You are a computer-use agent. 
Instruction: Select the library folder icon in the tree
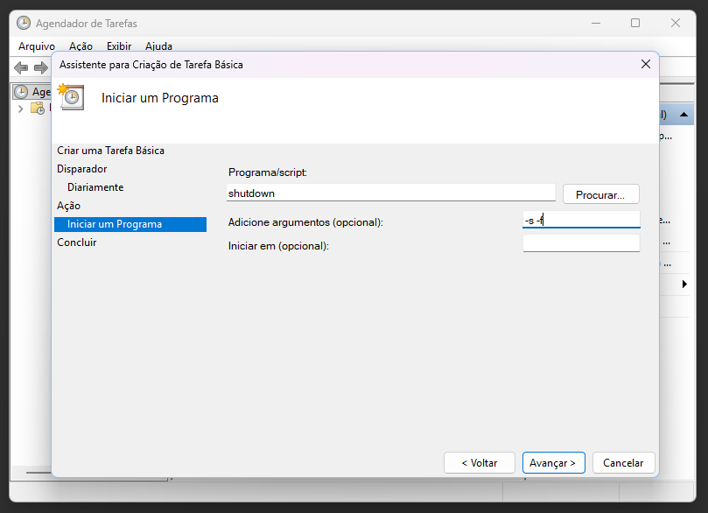coord(38,108)
